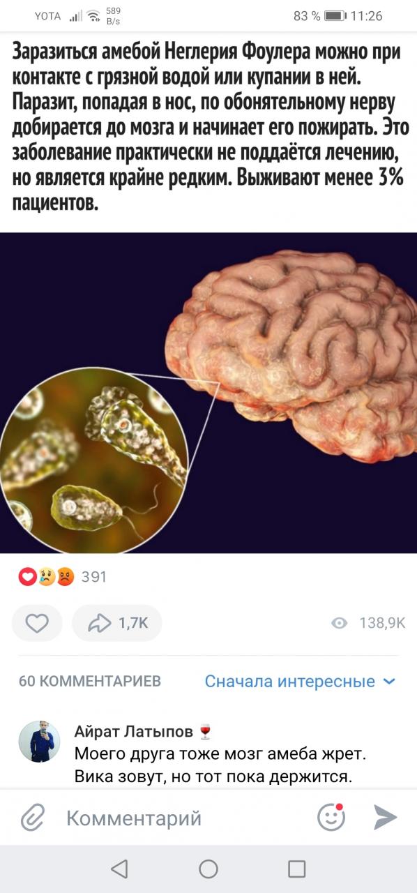Tap the views eye icon
This screenshot has width=417, height=893.
[x=340, y=623]
